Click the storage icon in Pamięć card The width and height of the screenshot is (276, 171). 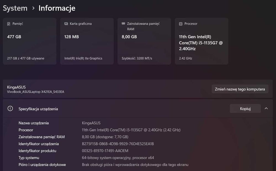pos(9,24)
